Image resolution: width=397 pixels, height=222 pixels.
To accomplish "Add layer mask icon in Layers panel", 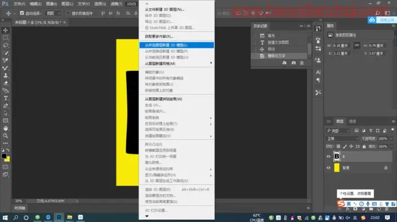I will pos(355,209).
